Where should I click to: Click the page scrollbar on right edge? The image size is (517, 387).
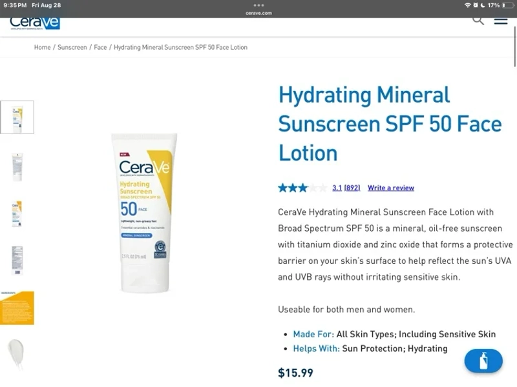pos(514,46)
